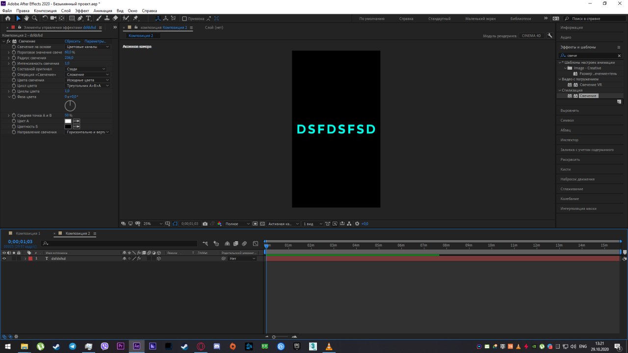The image size is (628, 353).
Task: Open the Эффект menu
Action: tap(82, 10)
